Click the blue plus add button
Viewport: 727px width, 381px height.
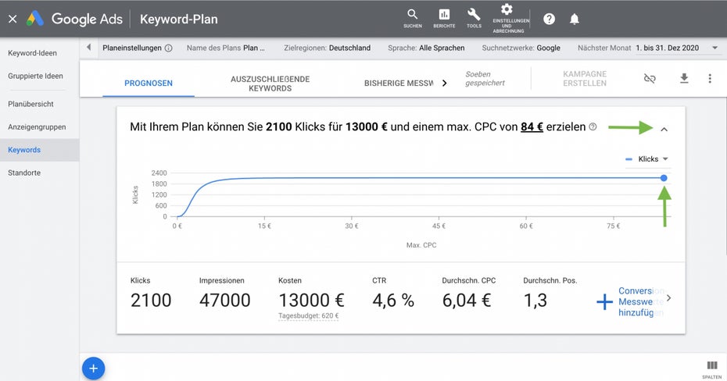coord(93,369)
